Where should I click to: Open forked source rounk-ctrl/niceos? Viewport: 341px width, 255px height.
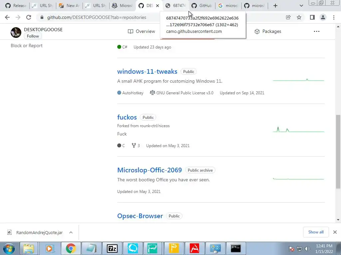pos(155,126)
